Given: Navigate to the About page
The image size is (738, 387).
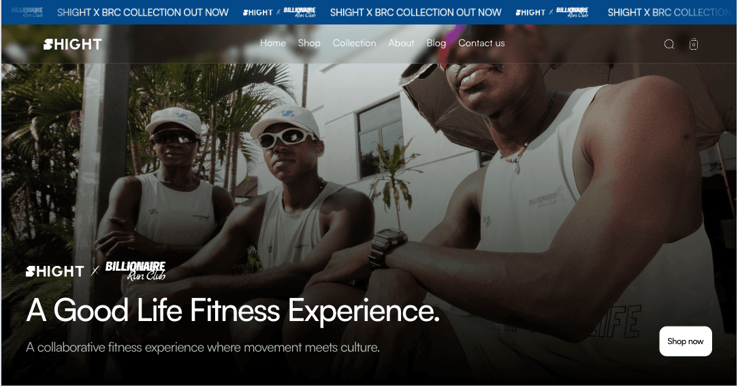Looking at the screenshot, I should tap(401, 43).
